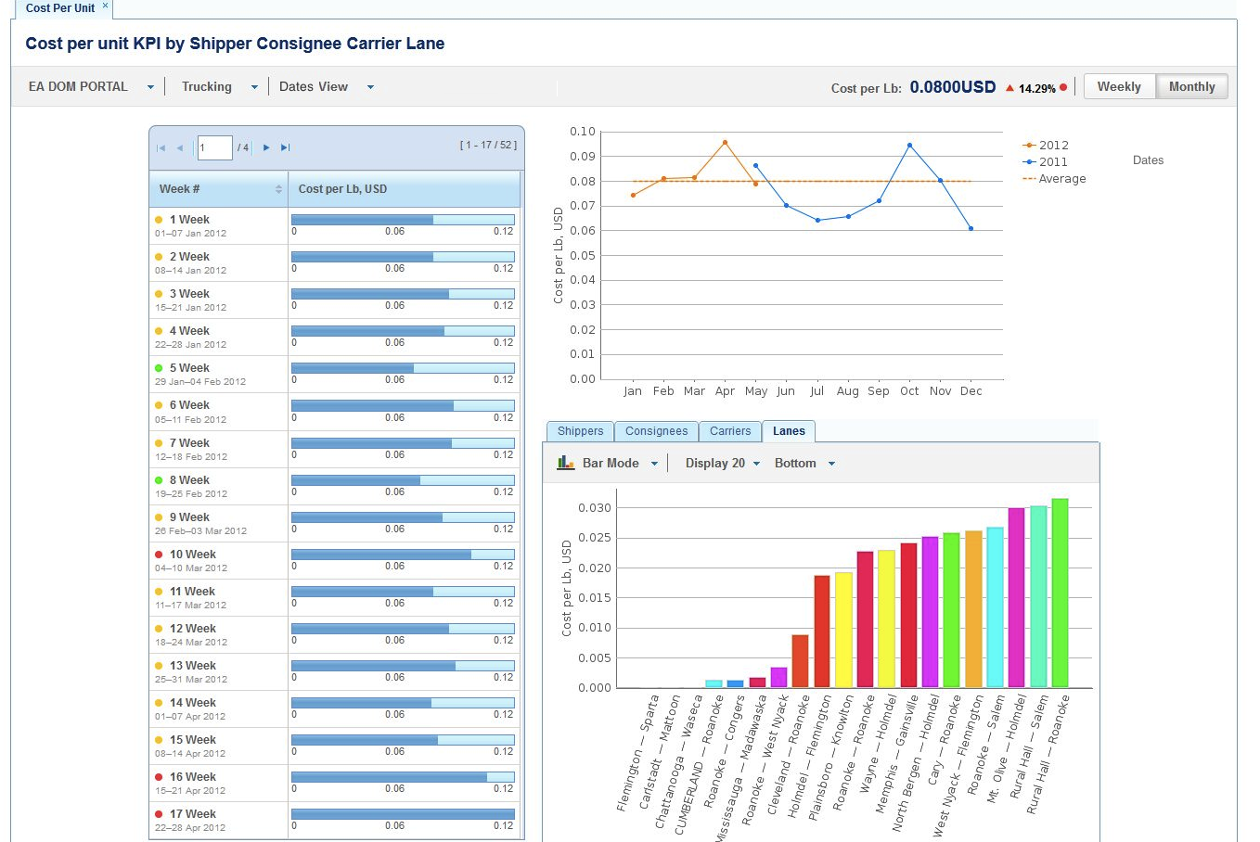Switch to the Consignees tab
This screenshot has height=842, width=1260.
click(x=656, y=431)
